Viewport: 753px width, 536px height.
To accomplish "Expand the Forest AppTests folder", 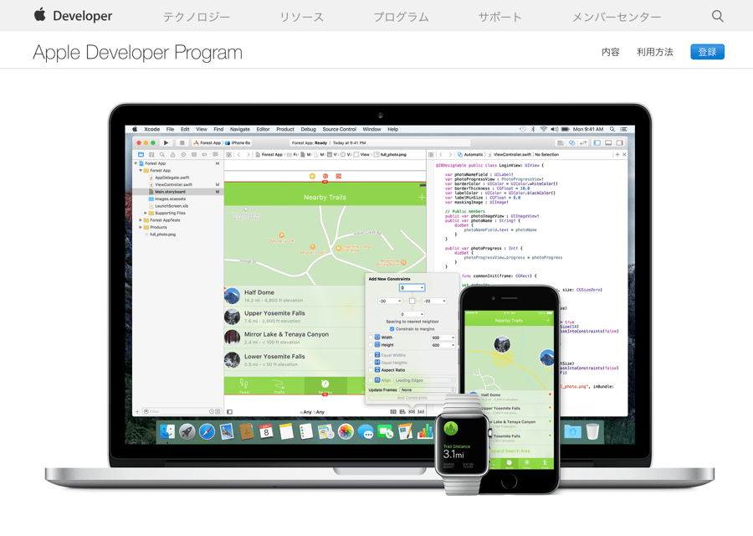I will pyautogui.click(x=141, y=220).
